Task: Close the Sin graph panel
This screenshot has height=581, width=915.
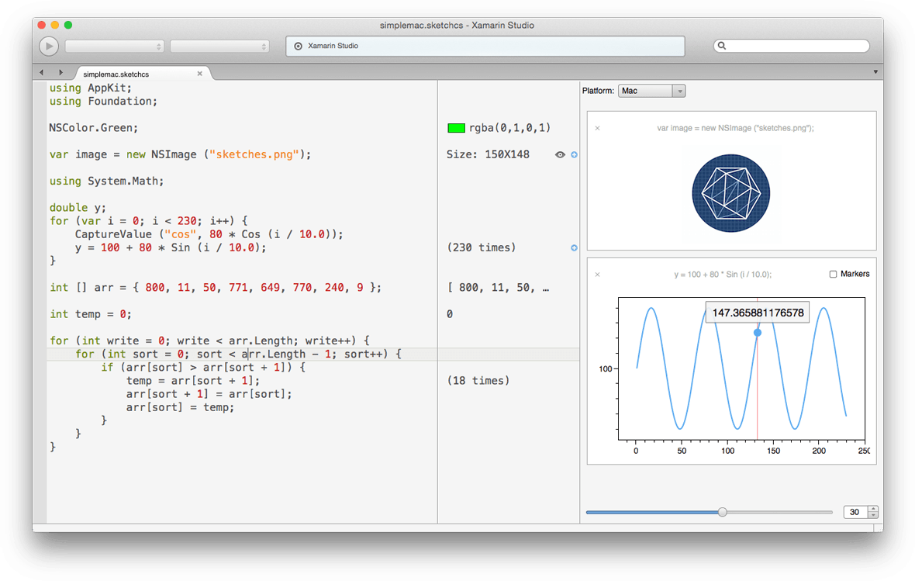Action: click(x=598, y=275)
